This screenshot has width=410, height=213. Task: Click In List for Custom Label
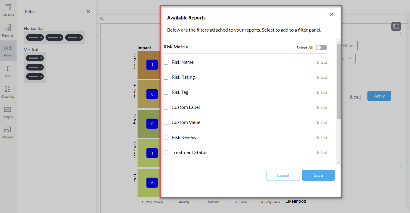pyautogui.click(x=322, y=107)
